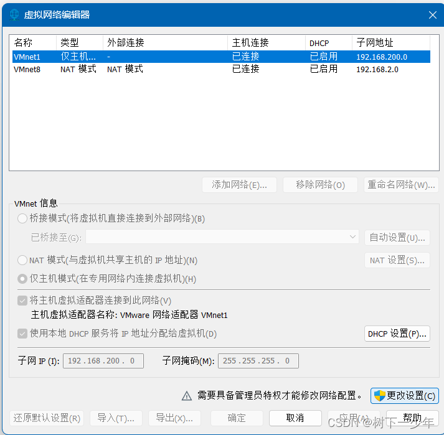Click 已启用 DHCP cell in VMnet8 row
This screenshot has height=435, width=444.
324,69
